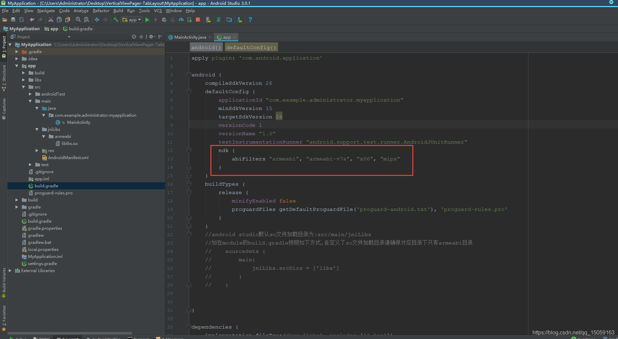Fold the buildTypes block at line 16
Viewport: 618px width, 339px height.
(189, 184)
